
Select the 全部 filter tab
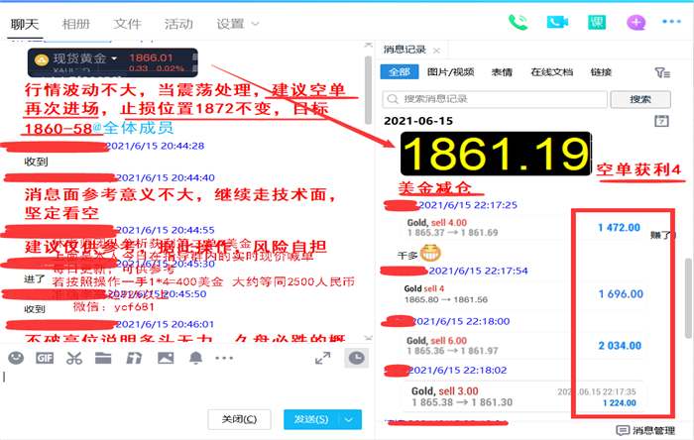[400, 72]
